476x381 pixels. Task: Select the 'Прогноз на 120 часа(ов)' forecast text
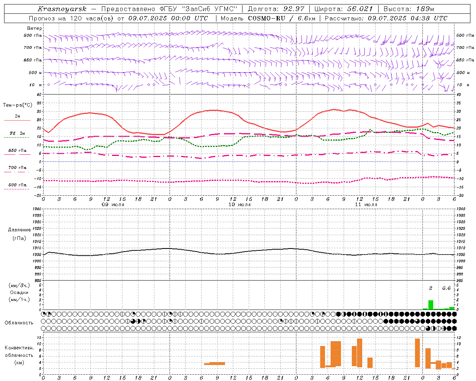point(71,18)
